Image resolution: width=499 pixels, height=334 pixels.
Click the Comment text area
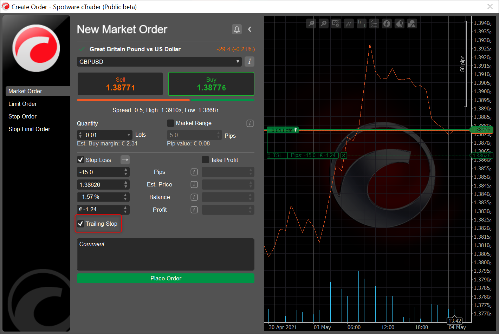pos(166,254)
